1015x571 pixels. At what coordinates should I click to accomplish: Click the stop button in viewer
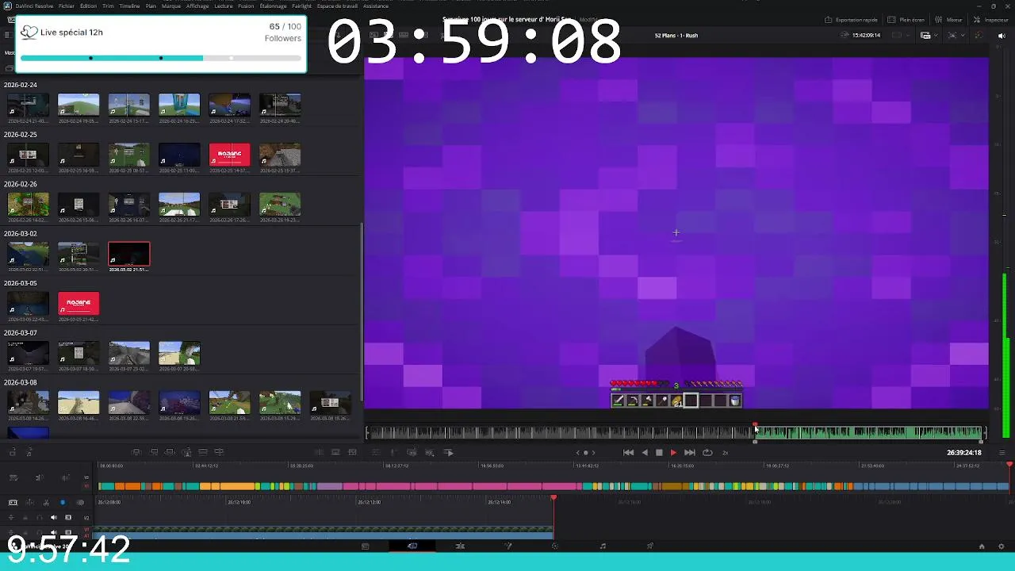coord(659,453)
